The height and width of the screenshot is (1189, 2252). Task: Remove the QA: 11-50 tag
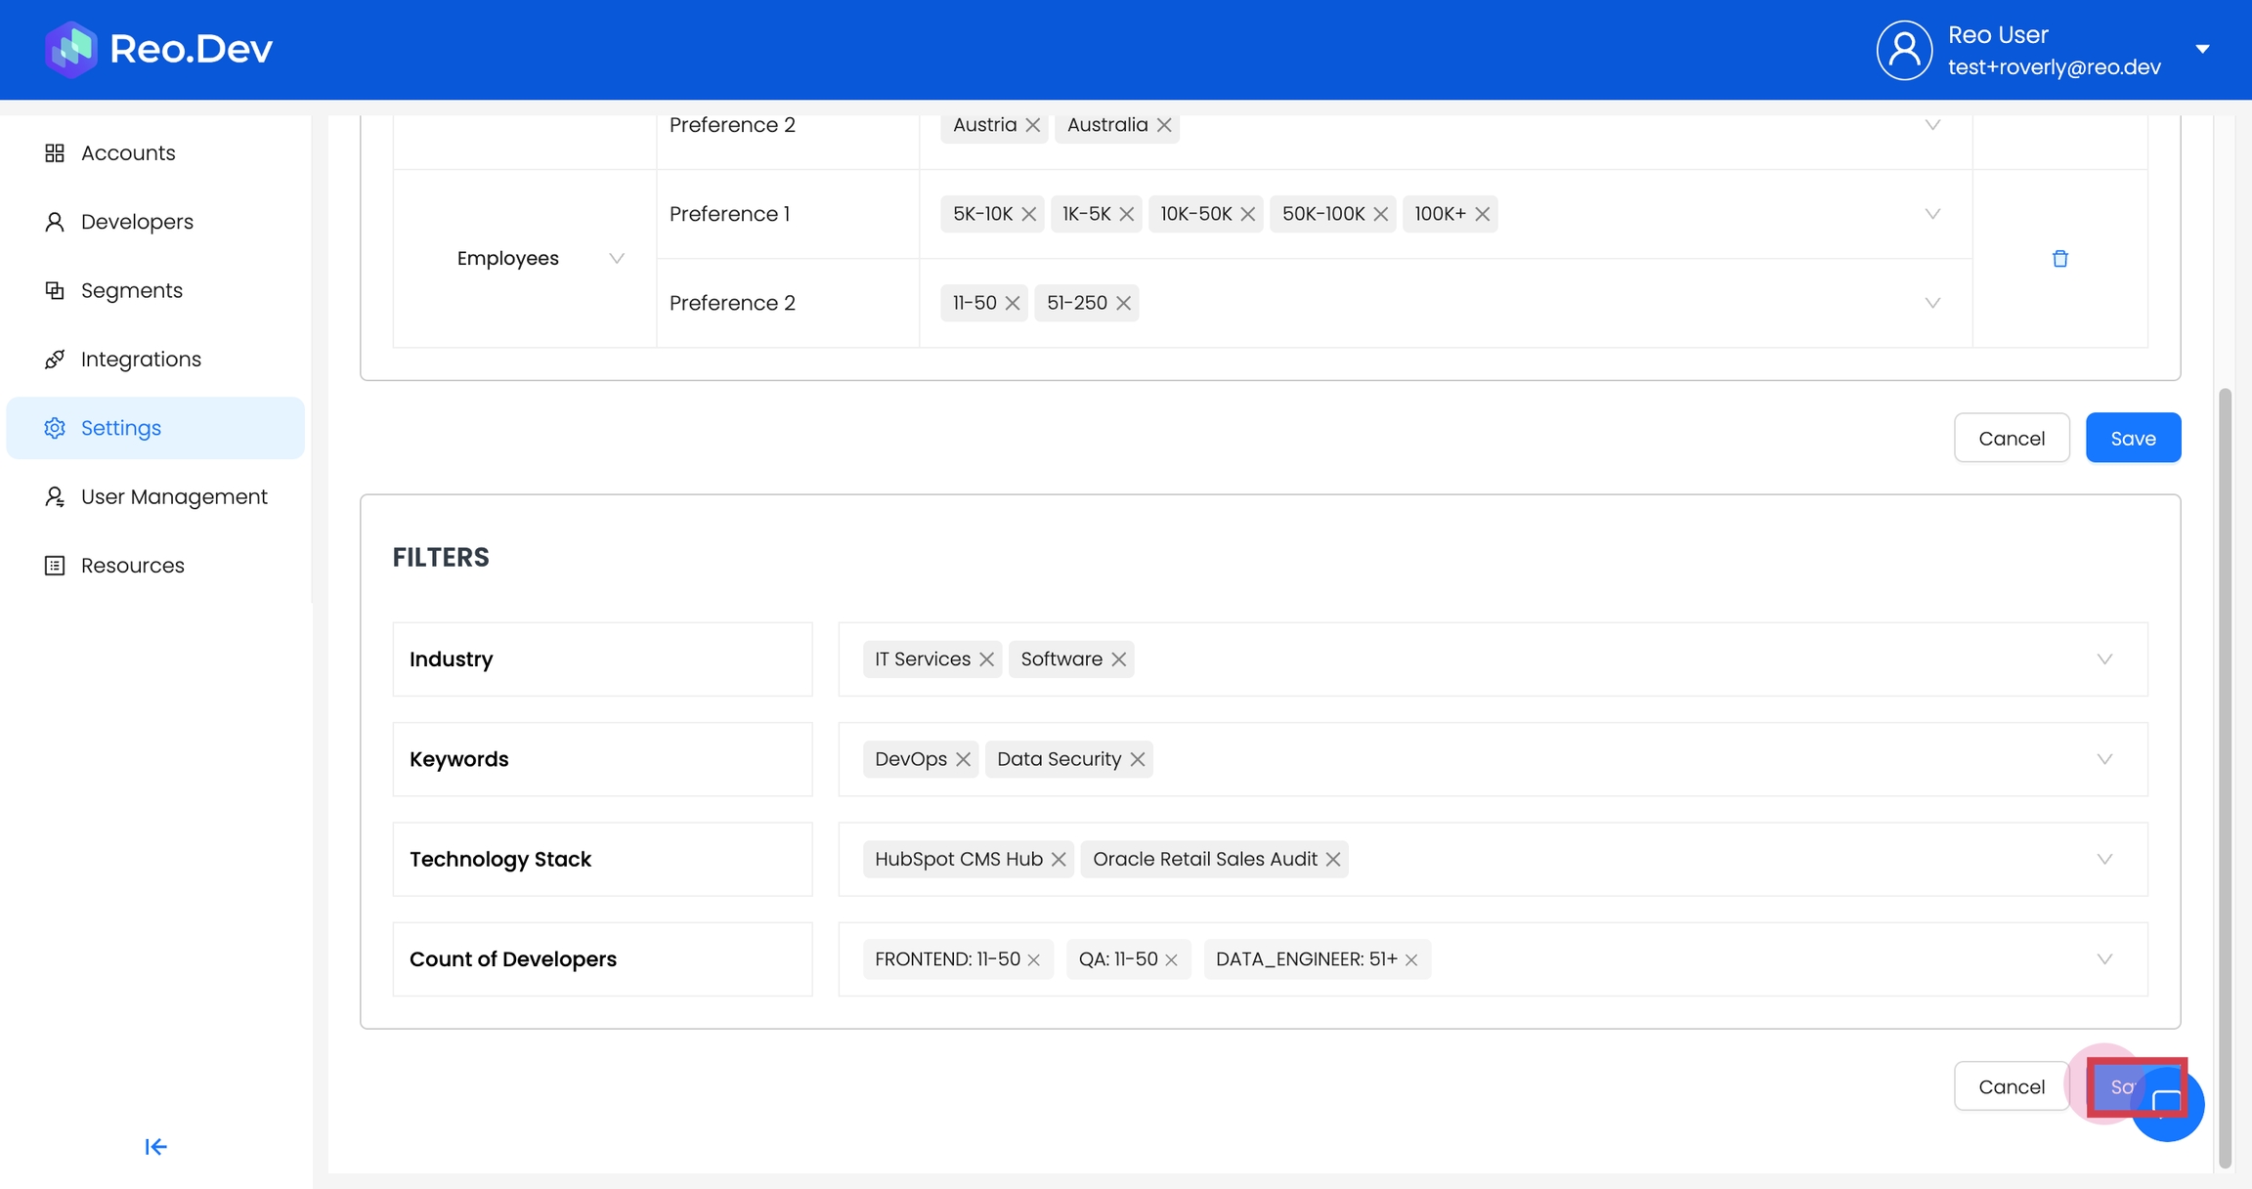(x=1171, y=959)
